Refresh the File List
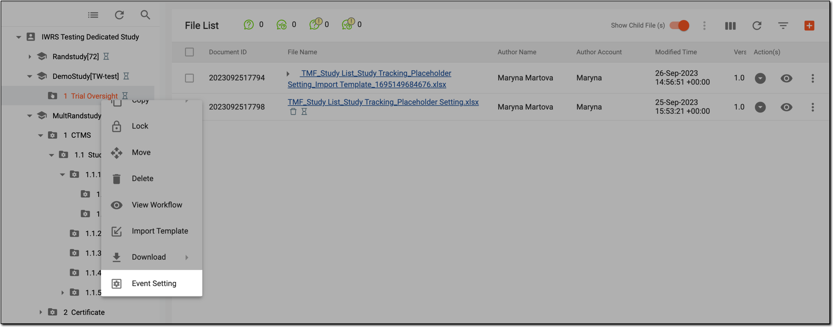The height and width of the screenshot is (327, 833). click(x=757, y=26)
